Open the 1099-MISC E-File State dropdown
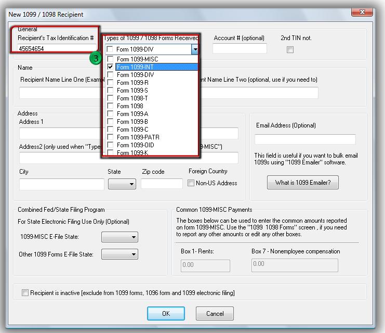 [x=120, y=237]
